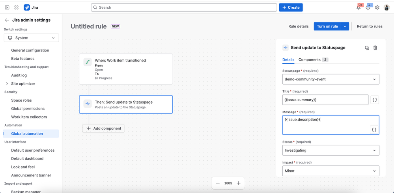Open the Impact Minor dropdown

pos(331,171)
